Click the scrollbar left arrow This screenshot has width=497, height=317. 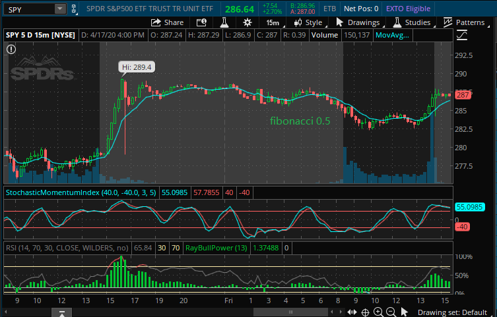click(332, 312)
